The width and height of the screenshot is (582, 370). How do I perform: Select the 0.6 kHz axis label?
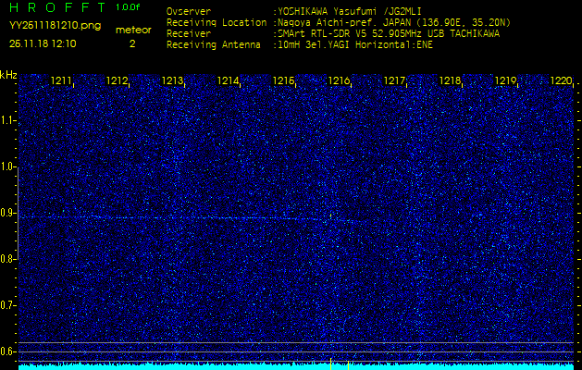coord(8,351)
